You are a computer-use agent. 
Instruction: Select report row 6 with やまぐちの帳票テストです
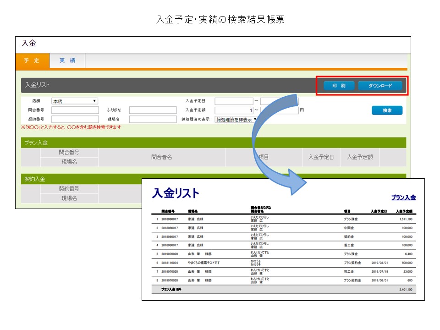tap(284, 263)
